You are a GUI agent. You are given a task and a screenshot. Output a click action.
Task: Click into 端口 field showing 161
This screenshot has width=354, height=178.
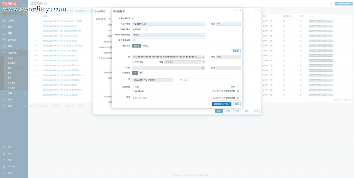[229, 24]
